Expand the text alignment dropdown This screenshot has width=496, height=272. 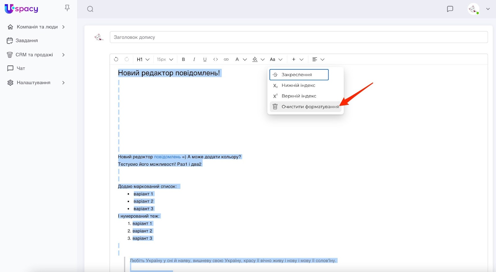[318, 59]
